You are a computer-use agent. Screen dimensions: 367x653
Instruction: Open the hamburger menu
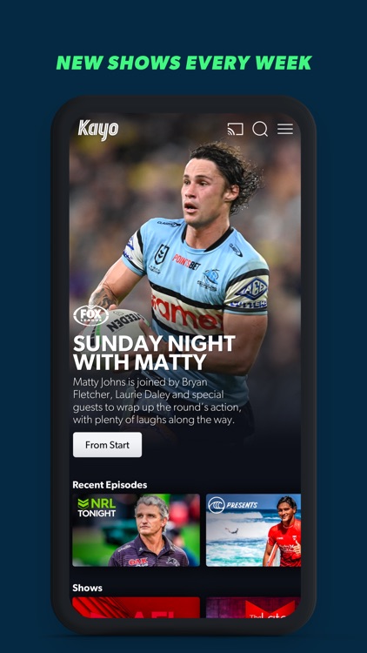coord(285,129)
